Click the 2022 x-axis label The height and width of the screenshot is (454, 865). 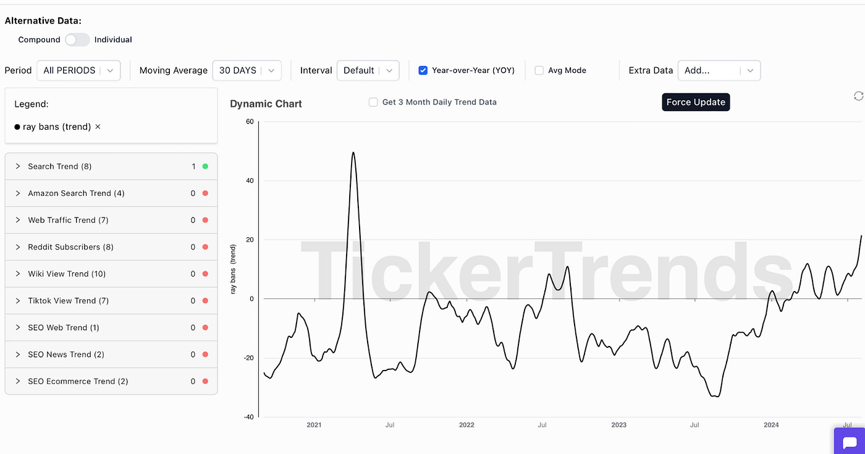[x=466, y=425]
